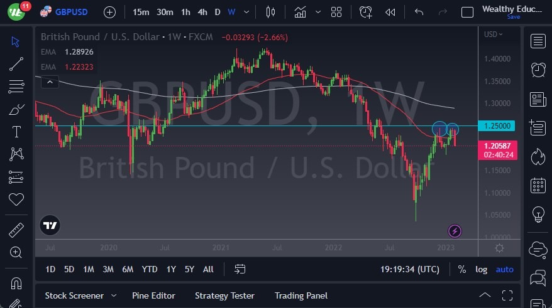
Task: Click the Ruler measure tool
Action: (16, 230)
